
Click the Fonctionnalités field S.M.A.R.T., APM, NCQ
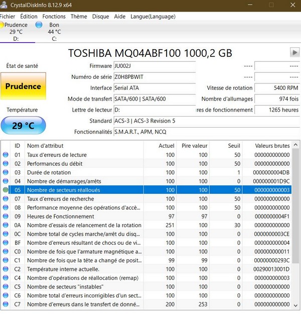[207, 132]
